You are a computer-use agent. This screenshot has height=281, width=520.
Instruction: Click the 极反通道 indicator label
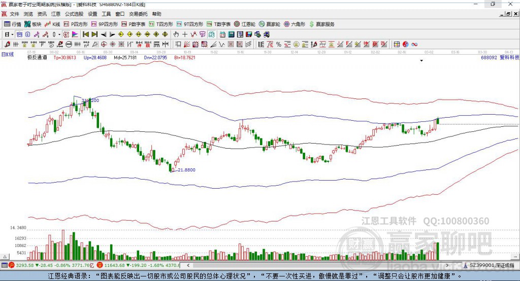(37, 57)
